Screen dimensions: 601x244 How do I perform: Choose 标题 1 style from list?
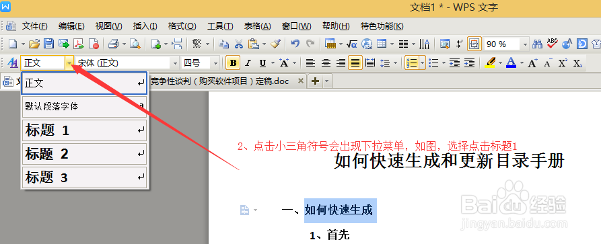84,130
